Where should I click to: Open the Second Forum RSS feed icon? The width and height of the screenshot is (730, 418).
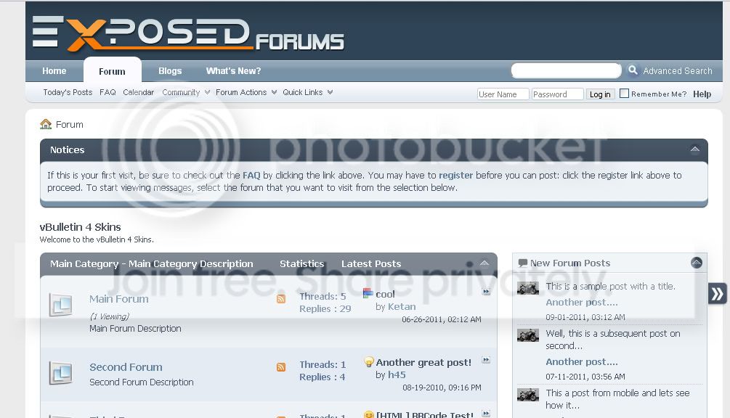click(x=280, y=367)
